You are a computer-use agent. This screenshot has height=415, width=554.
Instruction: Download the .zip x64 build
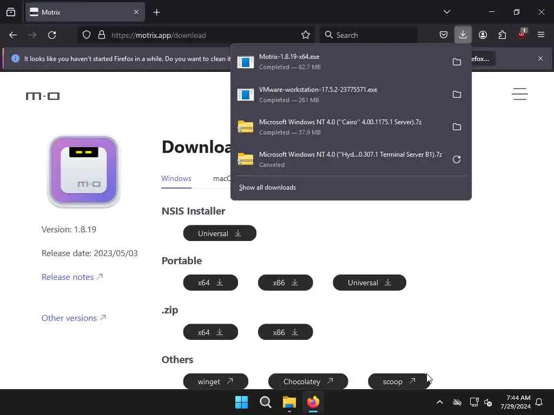point(210,332)
